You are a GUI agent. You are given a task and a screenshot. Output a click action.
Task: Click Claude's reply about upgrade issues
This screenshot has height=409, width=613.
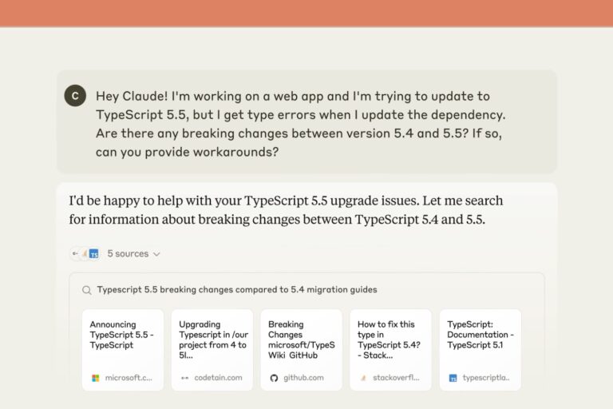click(x=286, y=210)
